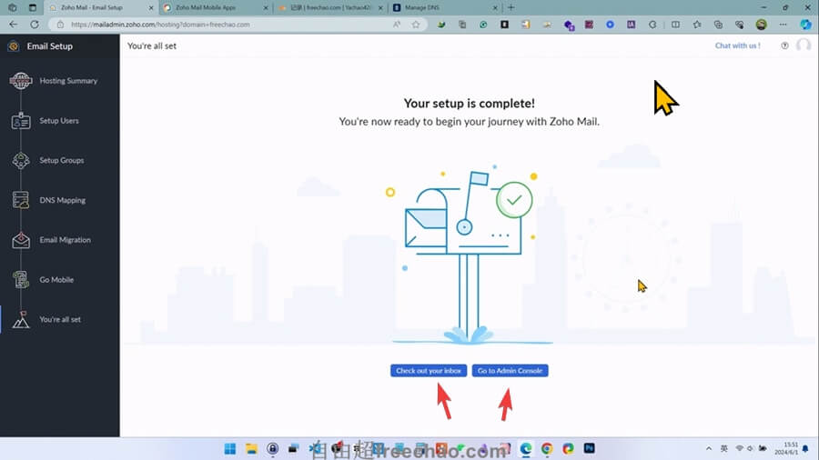Go to the Email Migration step
The width and height of the screenshot is (819, 460).
[65, 240]
